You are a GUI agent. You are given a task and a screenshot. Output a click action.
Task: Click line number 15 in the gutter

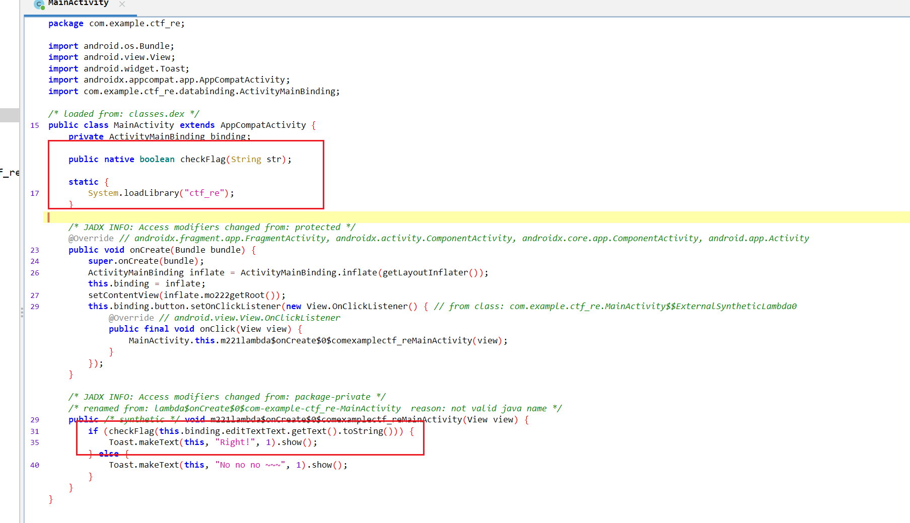coord(34,125)
